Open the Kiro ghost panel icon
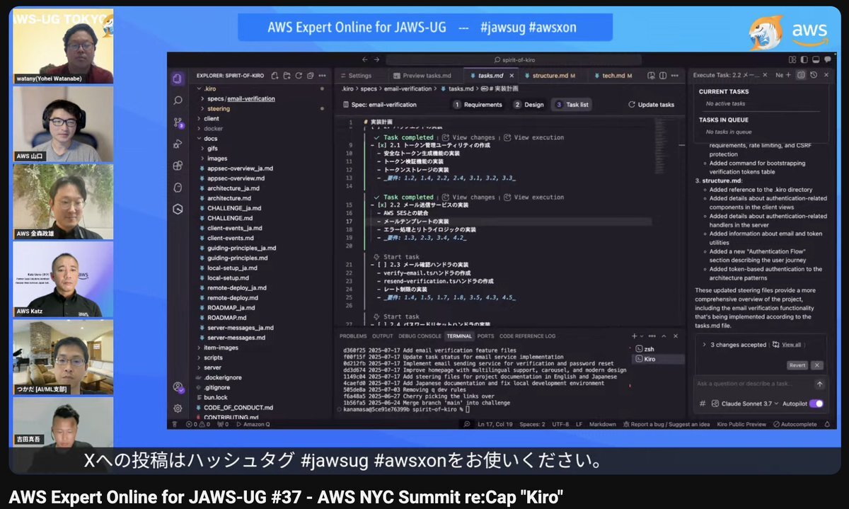 (178, 188)
